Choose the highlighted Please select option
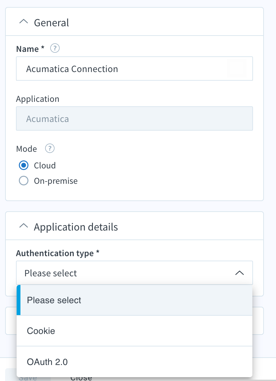This screenshot has height=381, width=276. [x=134, y=300]
